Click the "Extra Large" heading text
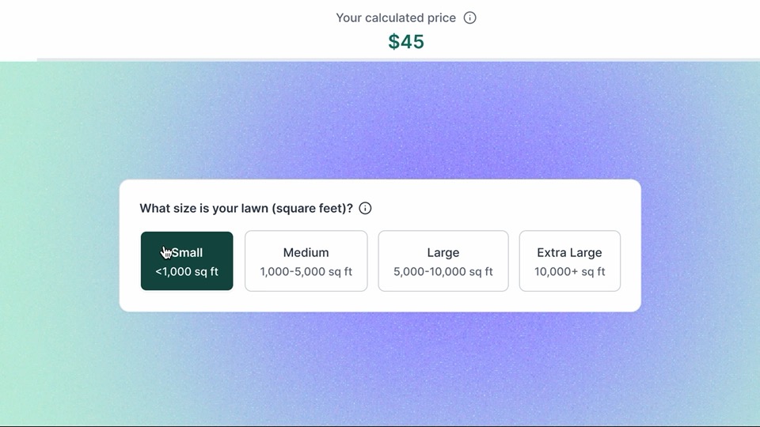The width and height of the screenshot is (760, 427). pyautogui.click(x=569, y=253)
